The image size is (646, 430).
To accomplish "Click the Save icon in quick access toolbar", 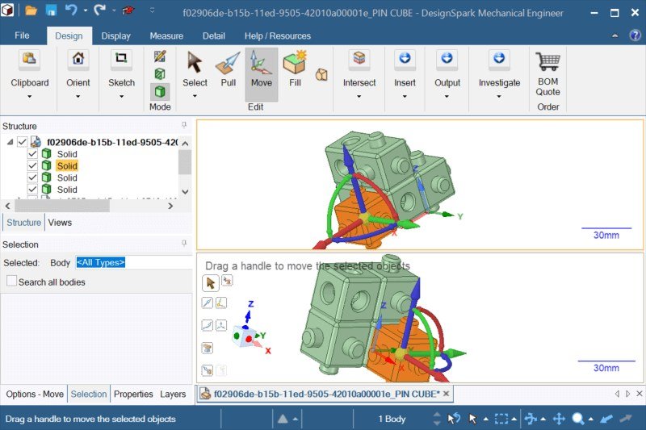I will click(51, 11).
